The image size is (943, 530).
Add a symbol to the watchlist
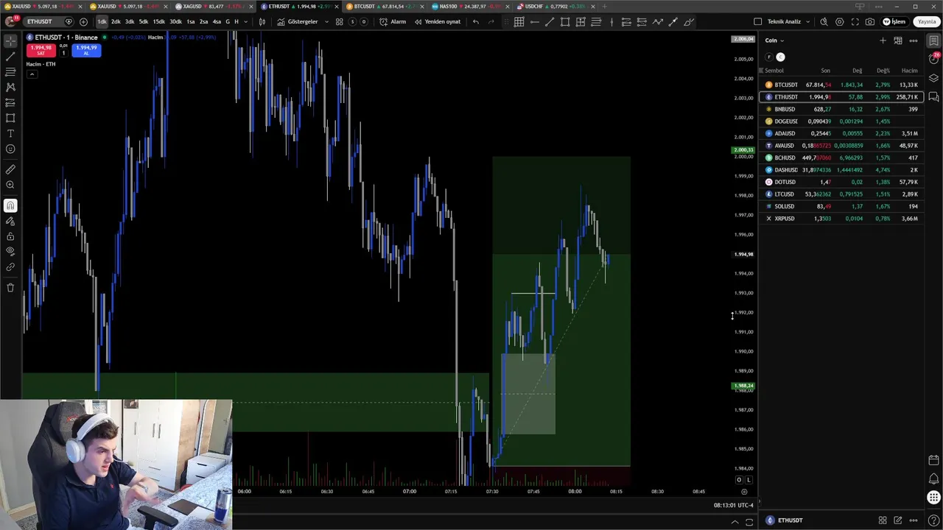(x=883, y=40)
